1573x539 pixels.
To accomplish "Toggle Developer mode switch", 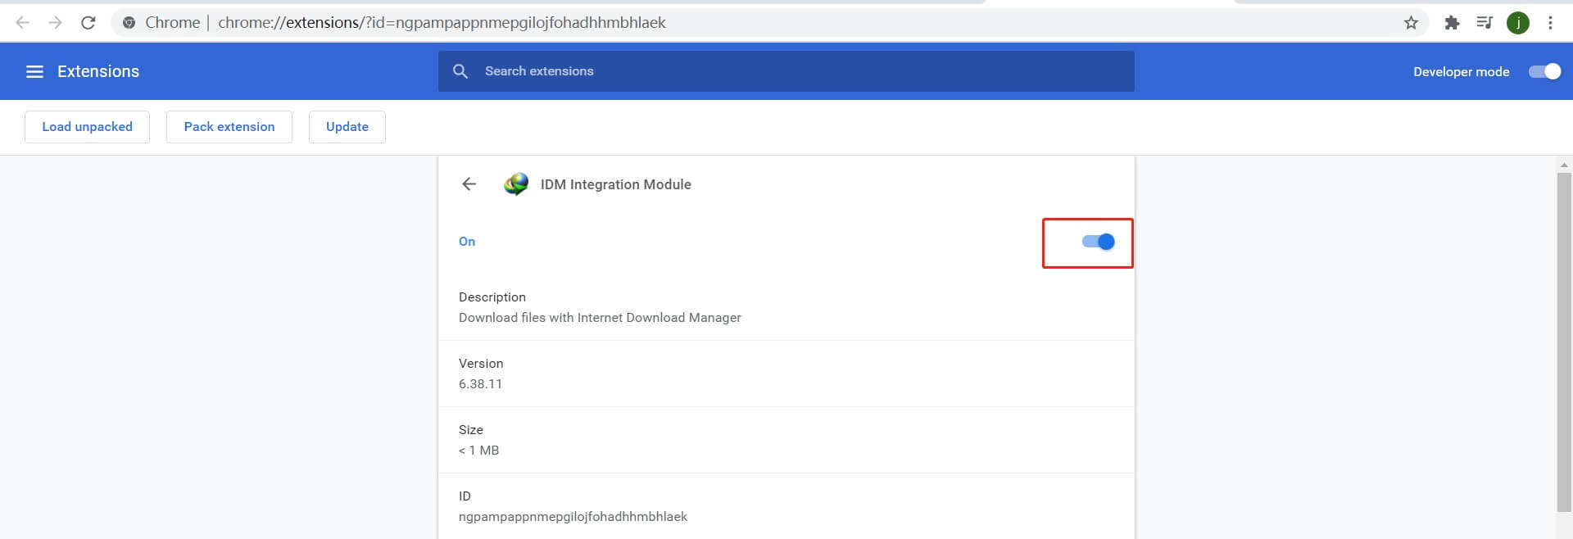I will (x=1544, y=71).
